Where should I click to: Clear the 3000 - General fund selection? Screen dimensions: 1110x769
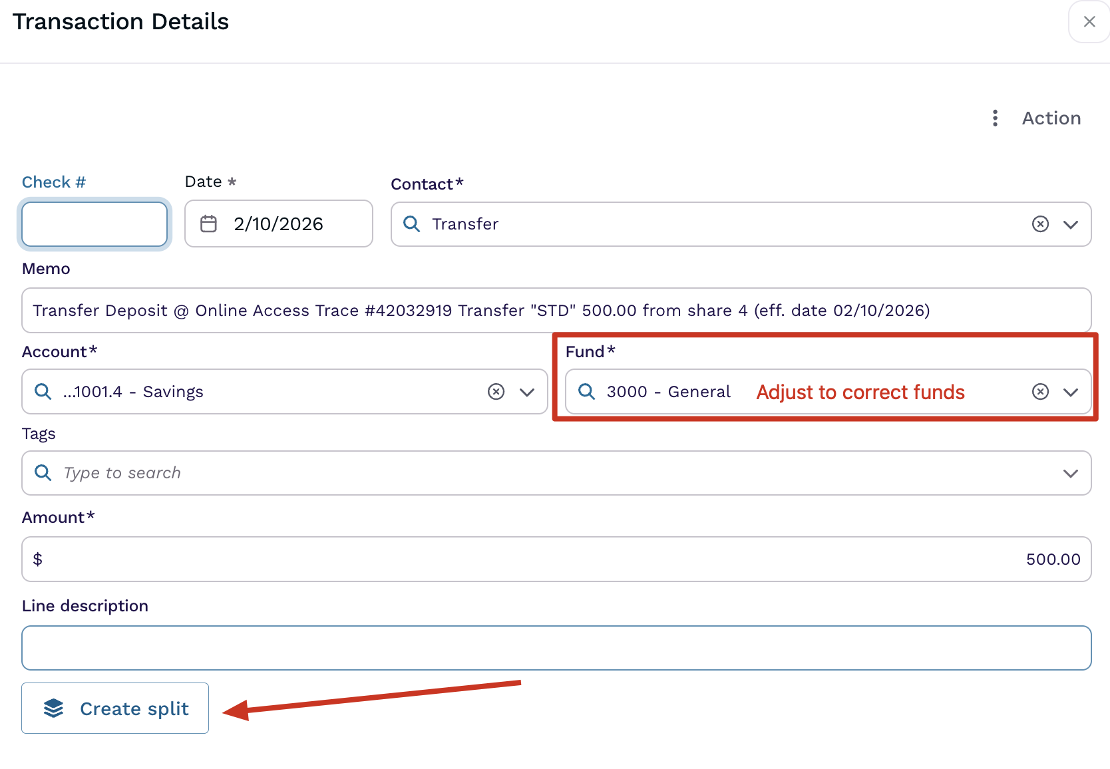click(x=1040, y=392)
